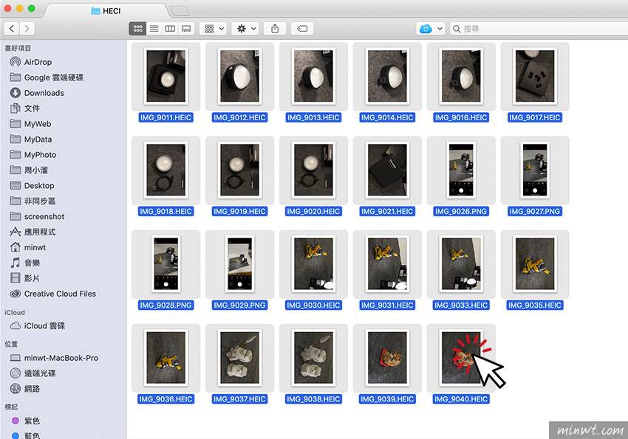Screen dimensions: 628x439
Task: Click the Edit Tags toolbar button
Action: click(x=301, y=29)
